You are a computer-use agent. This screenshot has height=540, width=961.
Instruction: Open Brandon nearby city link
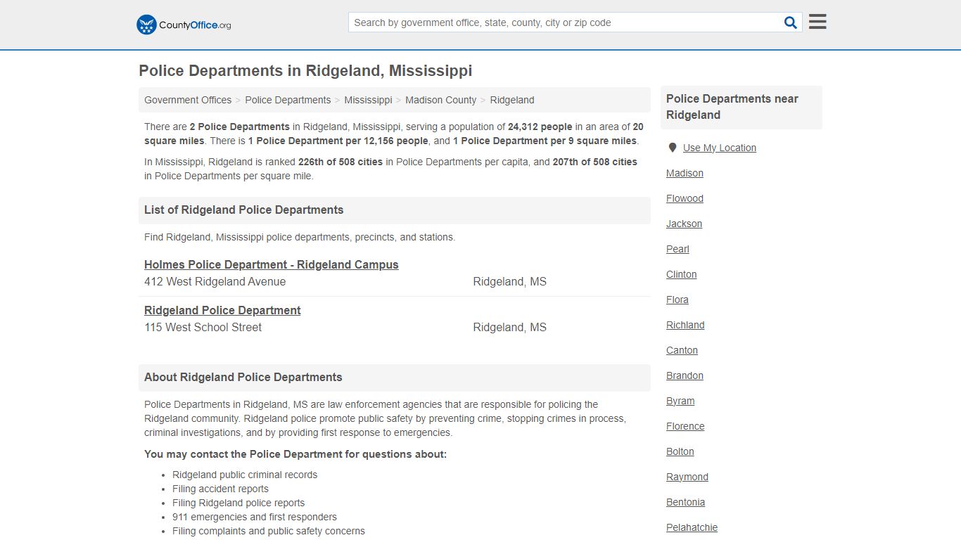[685, 375]
